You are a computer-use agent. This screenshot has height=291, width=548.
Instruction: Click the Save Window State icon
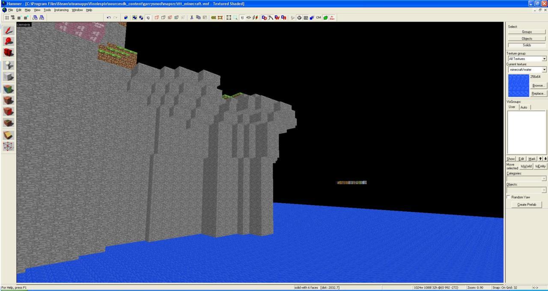pyautogui.click(x=42, y=18)
